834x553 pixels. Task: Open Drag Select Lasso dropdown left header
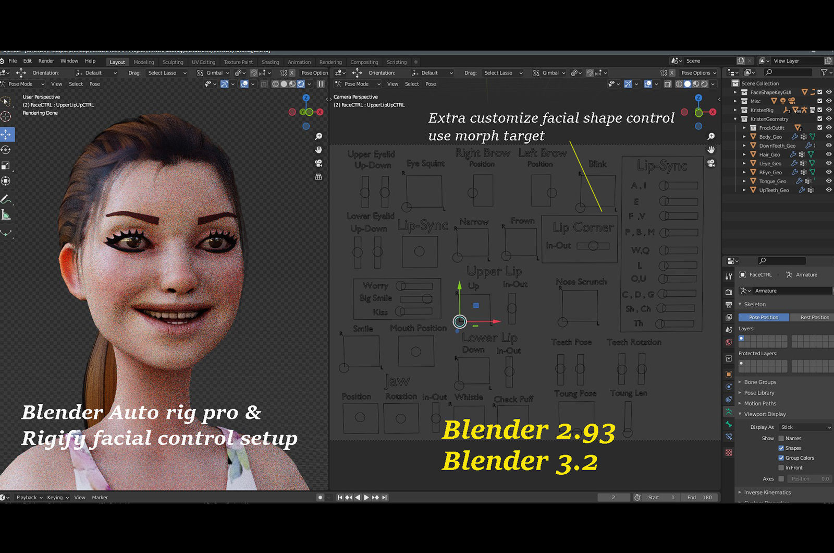tap(167, 73)
